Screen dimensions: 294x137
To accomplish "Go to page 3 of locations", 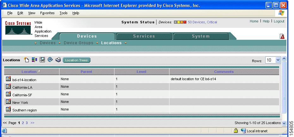I will pyautogui.click(x=27, y=123).
